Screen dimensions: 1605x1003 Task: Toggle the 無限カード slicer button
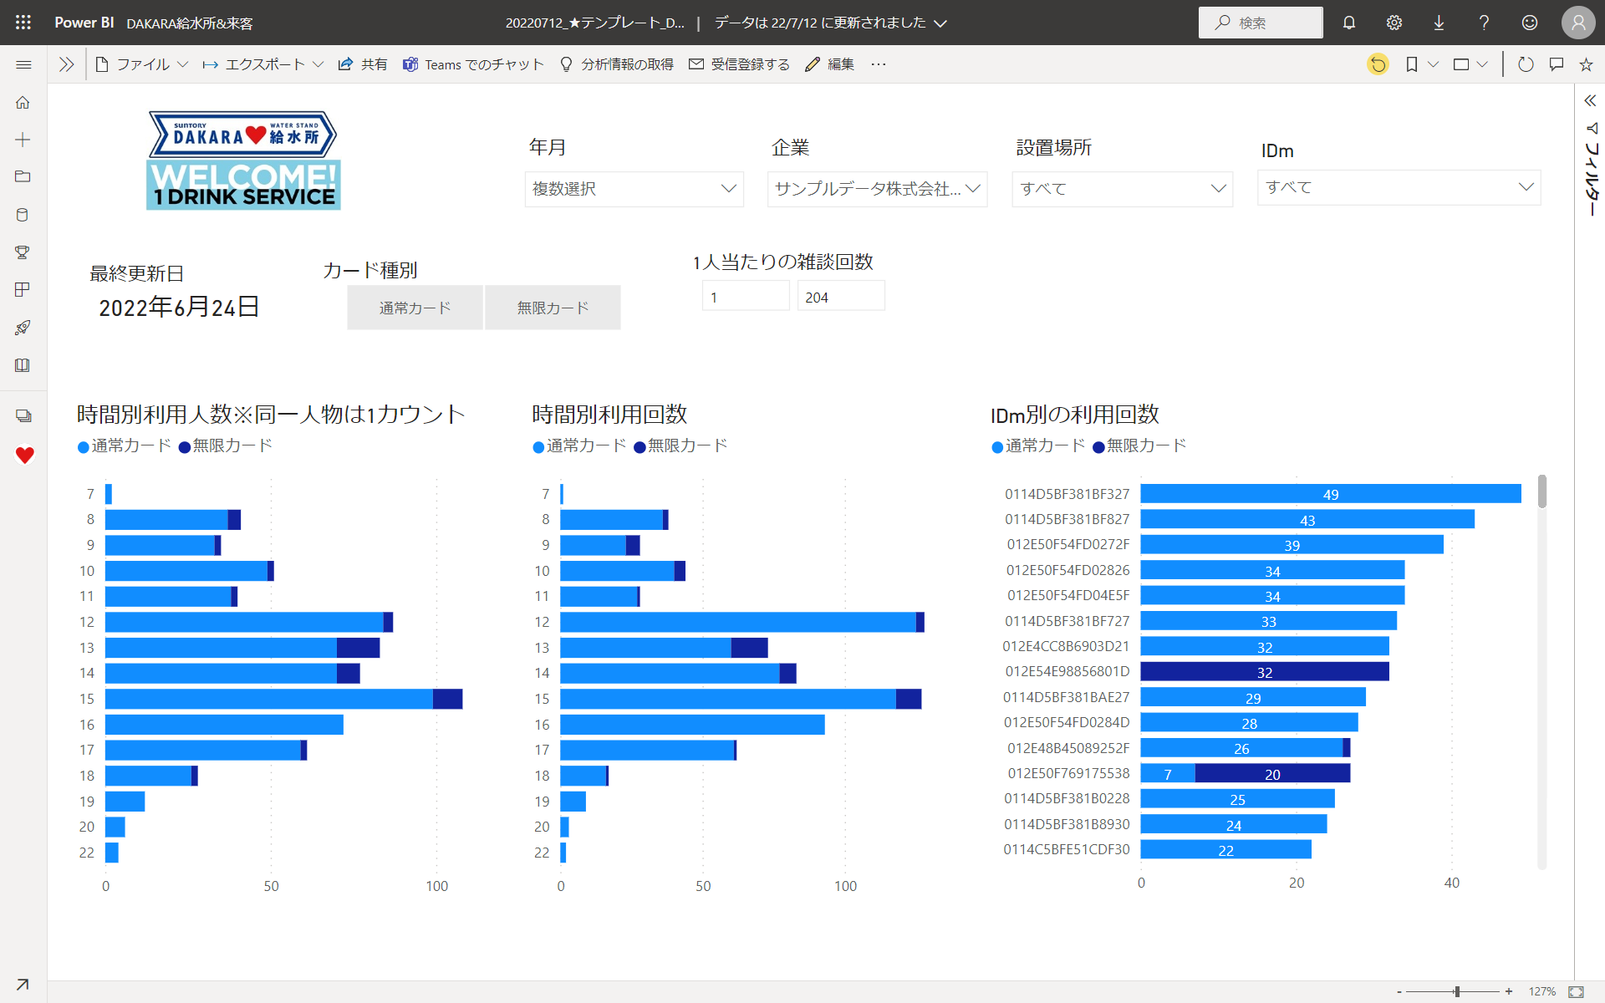(x=553, y=308)
